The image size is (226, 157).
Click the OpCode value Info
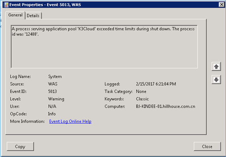click(52, 114)
